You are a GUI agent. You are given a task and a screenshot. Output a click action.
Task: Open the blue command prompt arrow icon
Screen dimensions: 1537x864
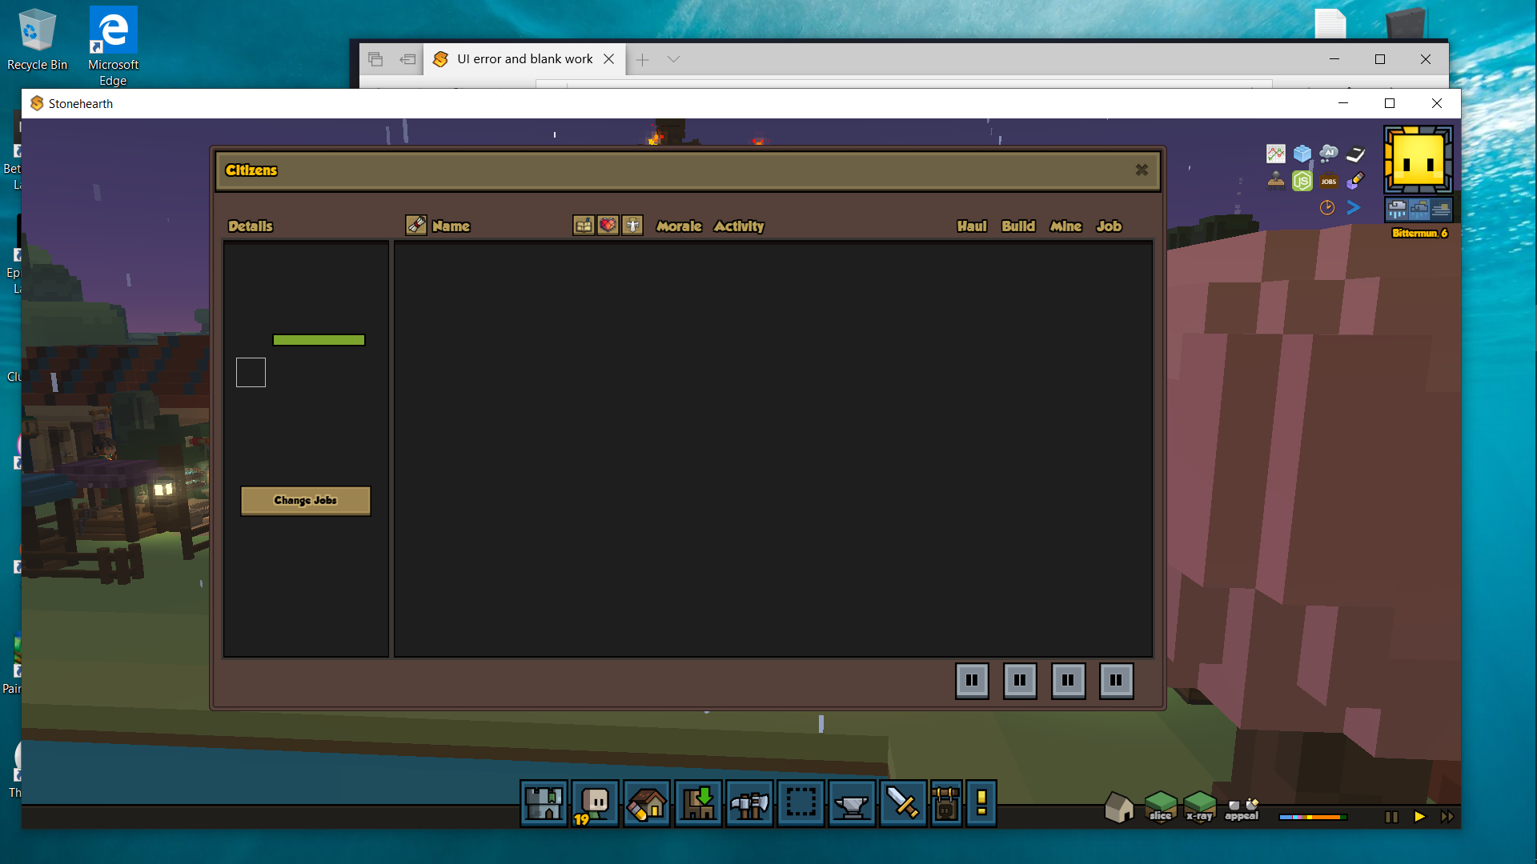(x=1354, y=208)
